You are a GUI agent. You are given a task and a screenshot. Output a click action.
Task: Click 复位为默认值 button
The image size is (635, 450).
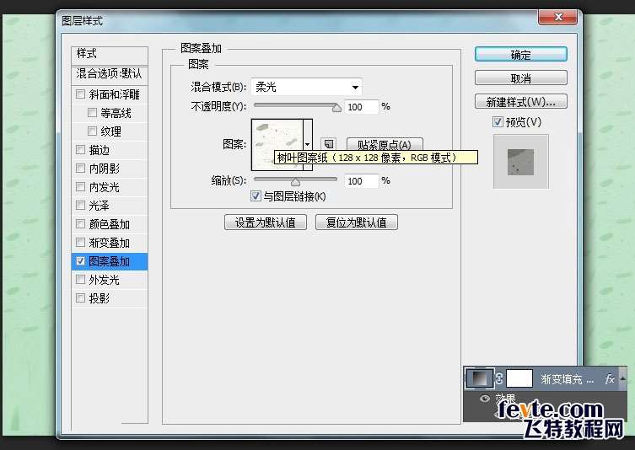[x=357, y=222]
